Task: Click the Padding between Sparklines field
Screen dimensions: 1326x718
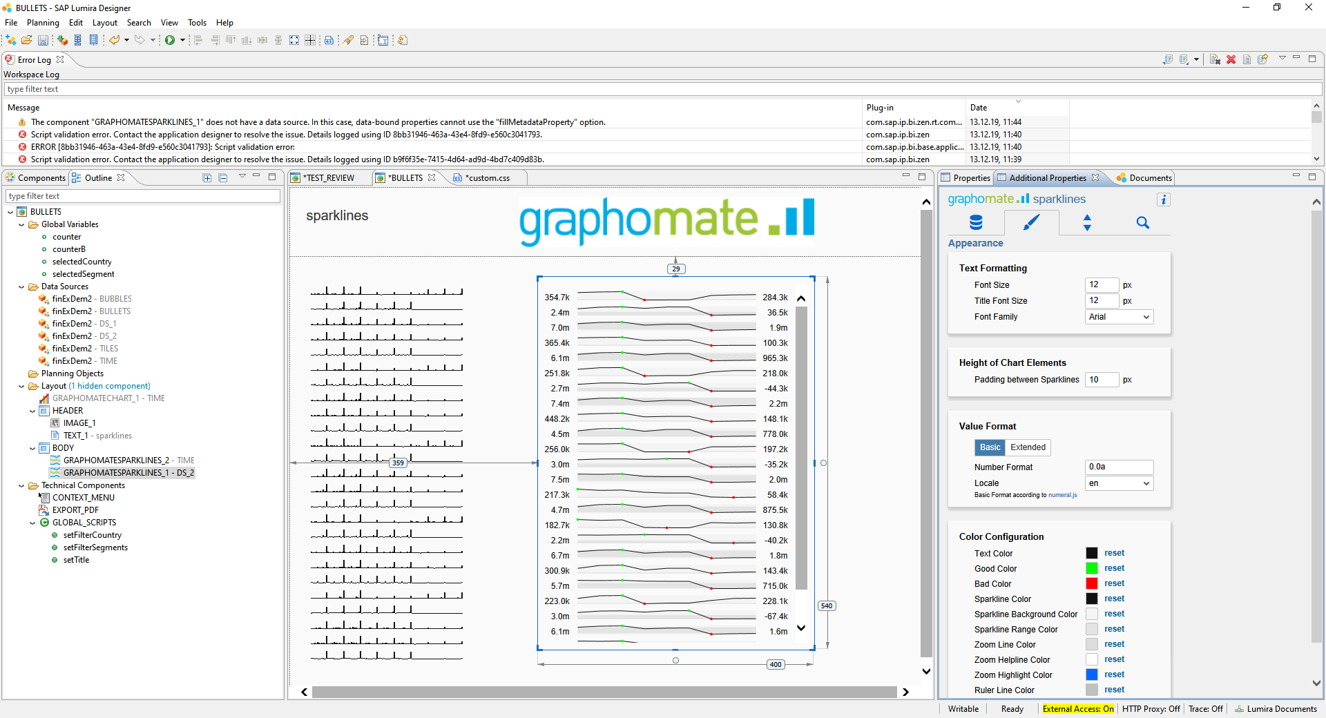Action: tap(1102, 379)
